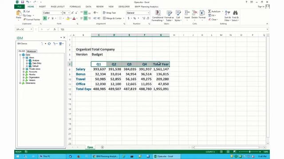This screenshot has width=284, height=159.
Task: Toggle middle vertical alignment
Action: 86,13
